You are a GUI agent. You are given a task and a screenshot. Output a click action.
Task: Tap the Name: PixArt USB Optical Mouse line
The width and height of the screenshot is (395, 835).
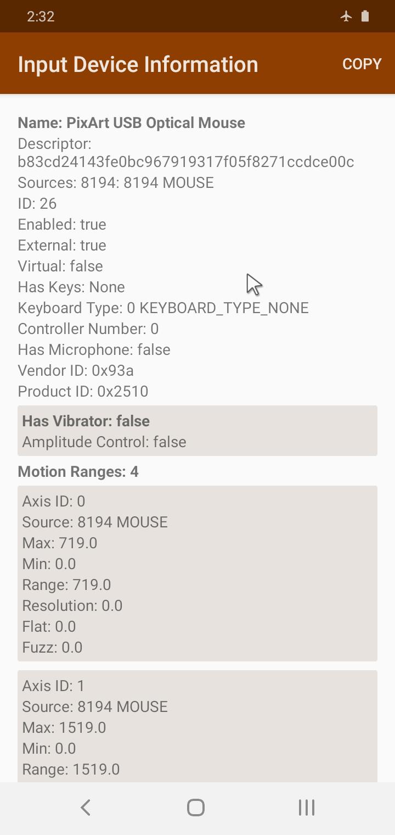[132, 123]
